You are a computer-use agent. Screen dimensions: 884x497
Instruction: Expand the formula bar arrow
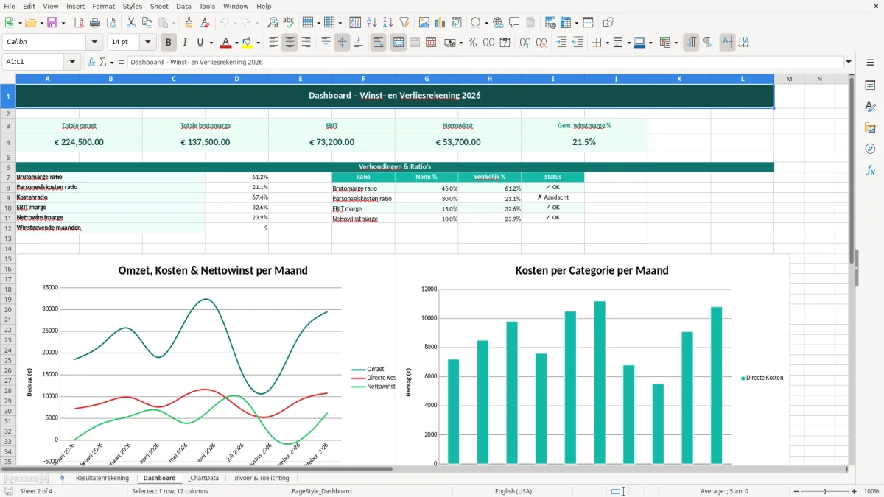pos(849,62)
